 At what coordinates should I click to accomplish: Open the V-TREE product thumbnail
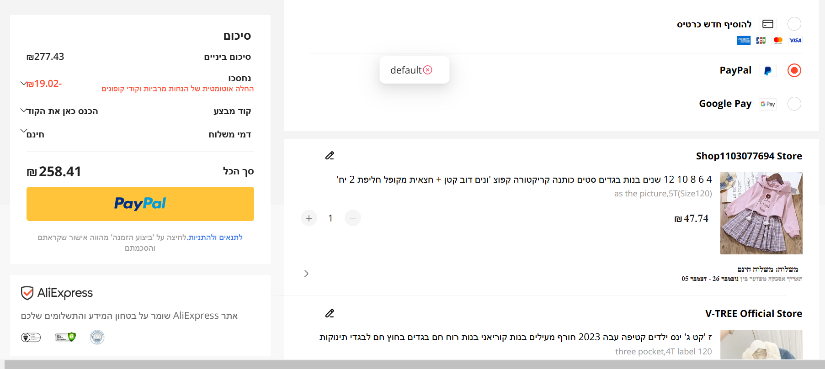761,345
